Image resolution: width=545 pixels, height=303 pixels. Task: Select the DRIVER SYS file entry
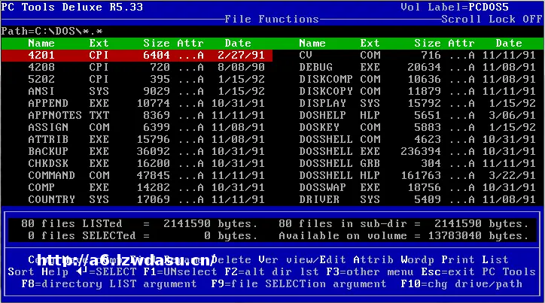(408, 199)
